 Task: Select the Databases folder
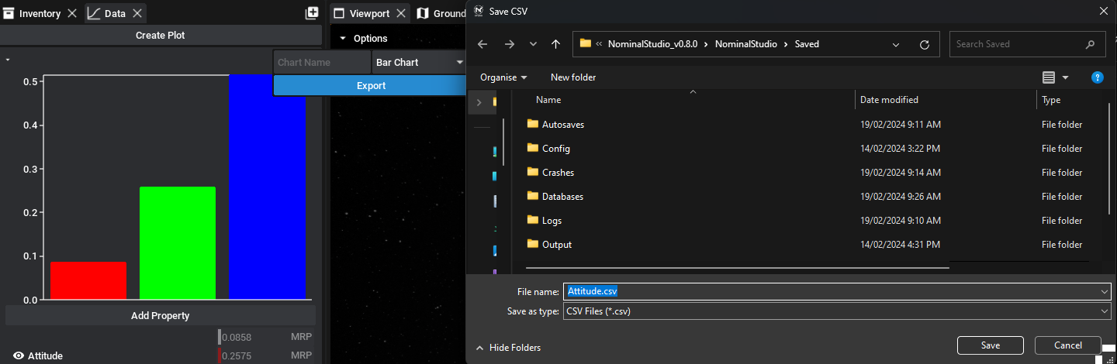[x=562, y=197]
